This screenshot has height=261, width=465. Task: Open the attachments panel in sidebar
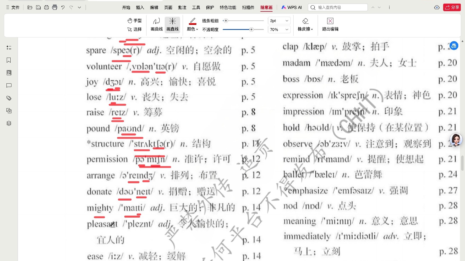click(9, 98)
